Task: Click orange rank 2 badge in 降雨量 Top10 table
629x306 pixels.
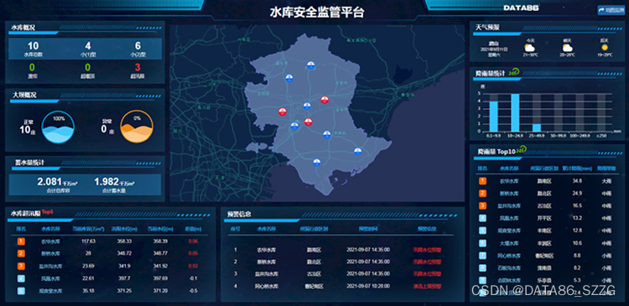Action: coord(482,194)
